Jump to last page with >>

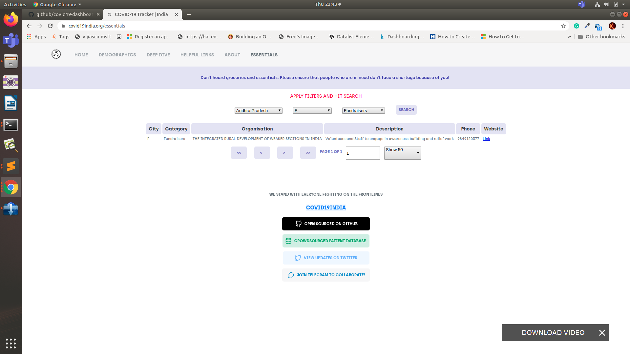click(308, 153)
